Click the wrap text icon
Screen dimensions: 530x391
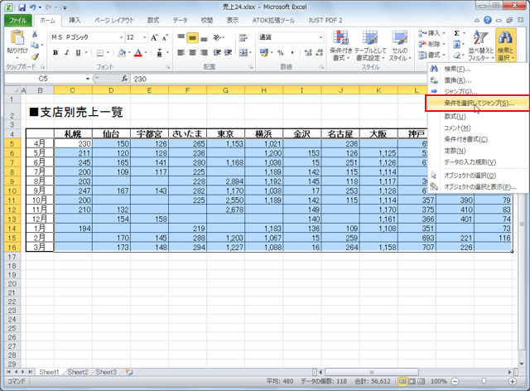coord(243,37)
